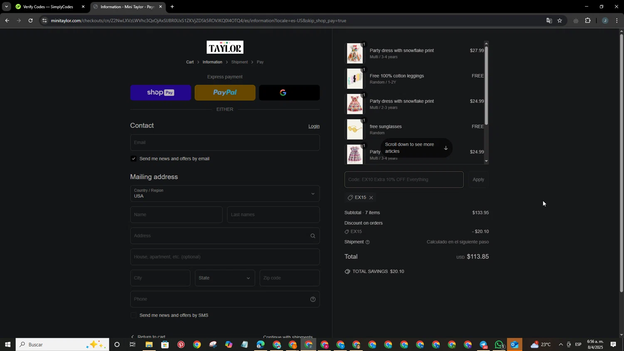Close the Verify Codes tab
This screenshot has height=351, width=624.
point(83,7)
